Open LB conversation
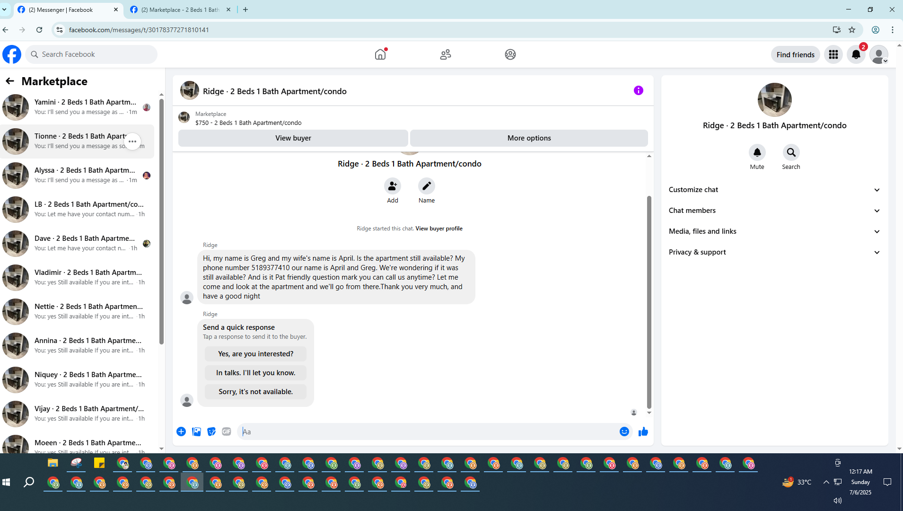This screenshot has width=903, height=511. [x=77, y=210]
